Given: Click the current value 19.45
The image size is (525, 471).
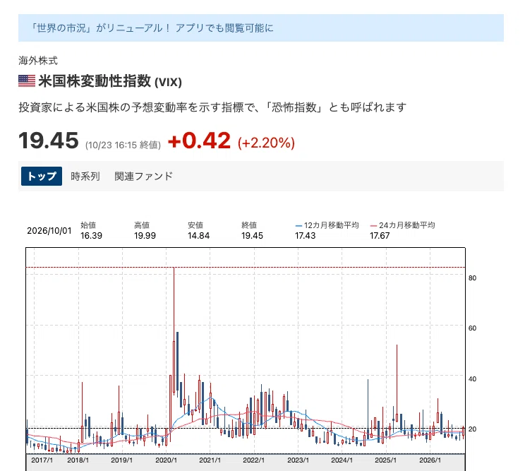Looking at the screenshot, I should 49,141.
